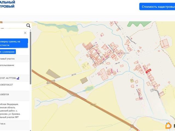Select the quarter number ending 0450104

click(x=4, y=94)
